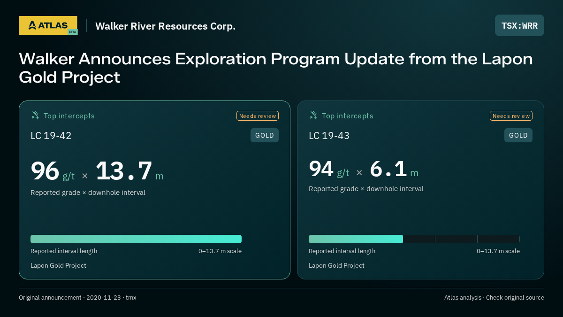The height and width of the screenshot is (317, 563).
Task: Click Lapon Gold Project text on LC 19-43 card
Action: [x=336, y=266]
